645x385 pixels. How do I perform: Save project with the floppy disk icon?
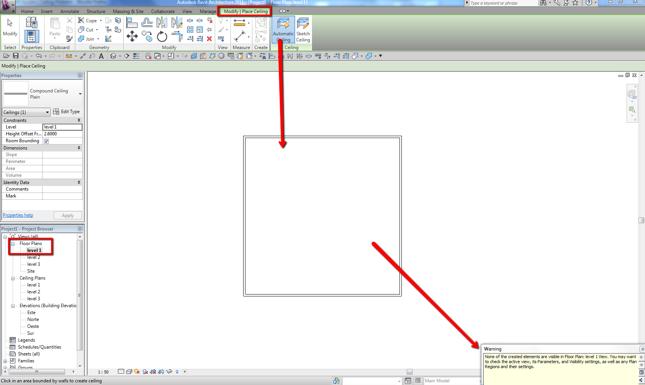pos(16,56)
